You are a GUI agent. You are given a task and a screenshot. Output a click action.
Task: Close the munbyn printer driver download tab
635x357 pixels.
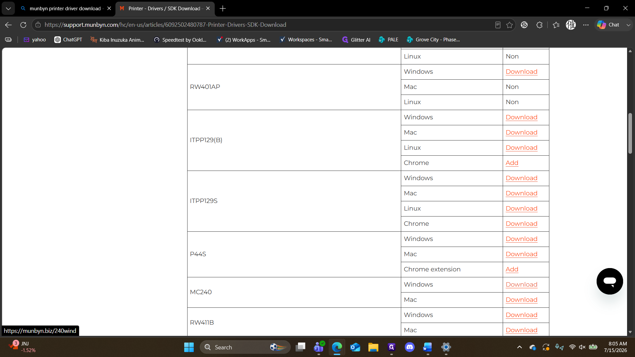click(109, 9)
